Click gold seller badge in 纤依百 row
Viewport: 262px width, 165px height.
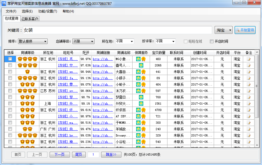pos(143,110)
